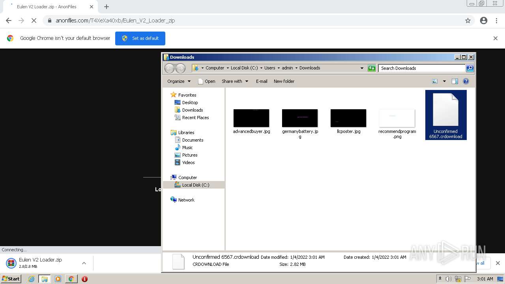Click Explorer Back navigation button

(169, 68)
